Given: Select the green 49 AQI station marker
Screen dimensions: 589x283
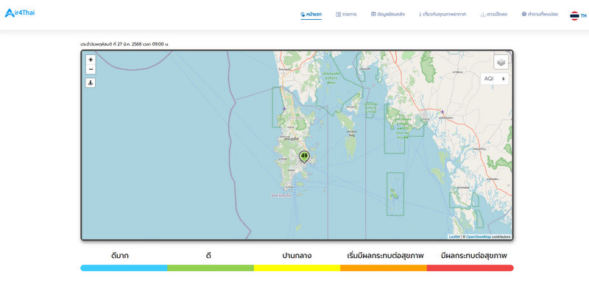Looking at the screenshot, I should [x=304, y=157].
